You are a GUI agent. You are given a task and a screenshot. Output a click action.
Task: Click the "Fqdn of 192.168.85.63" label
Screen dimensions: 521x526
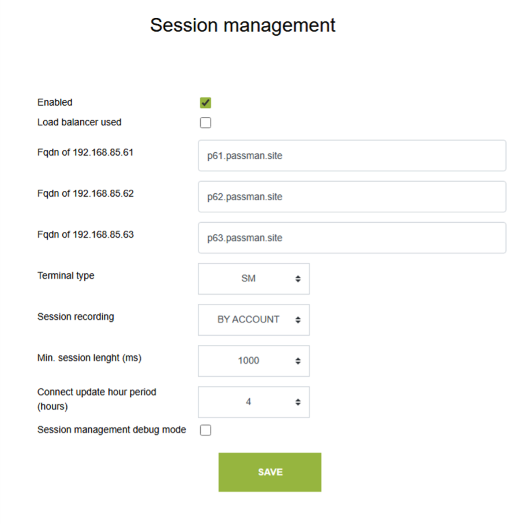[85, 234]
